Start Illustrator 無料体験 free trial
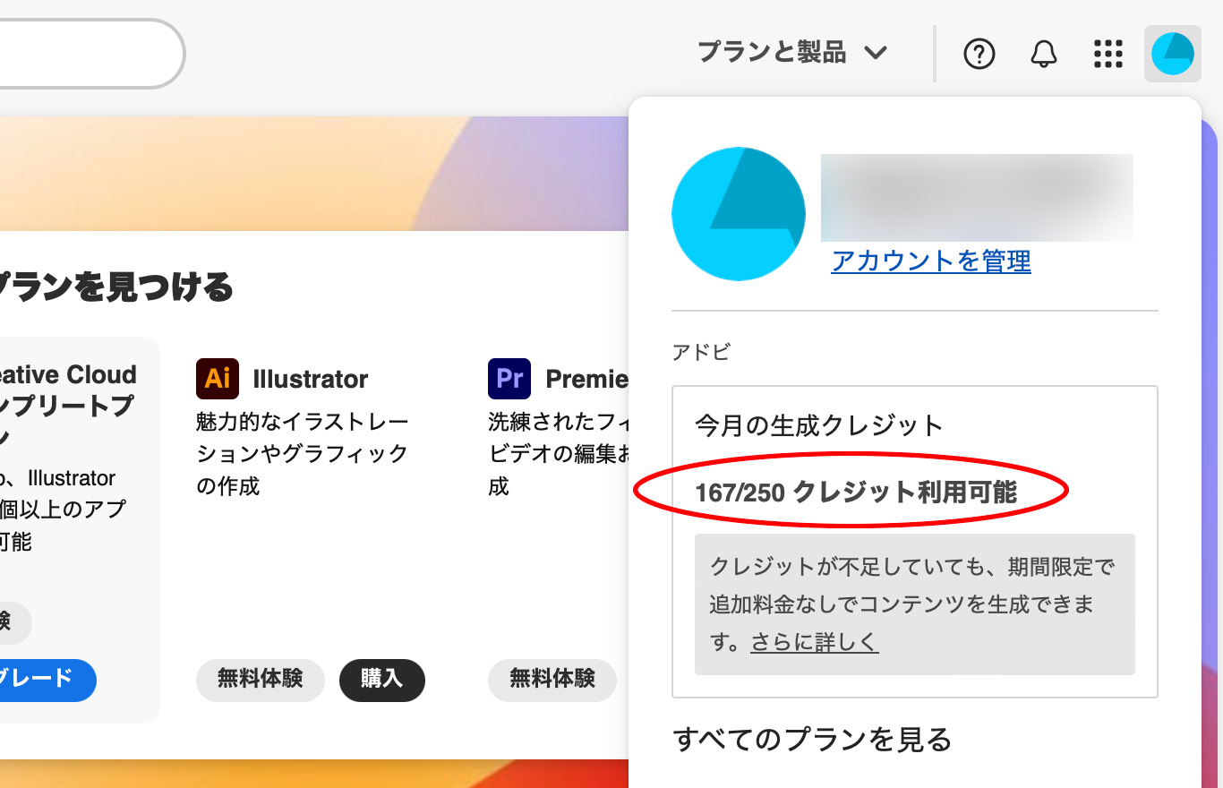Image resolution: width=1223 pixels, height=788 pixels. [260, 679]
